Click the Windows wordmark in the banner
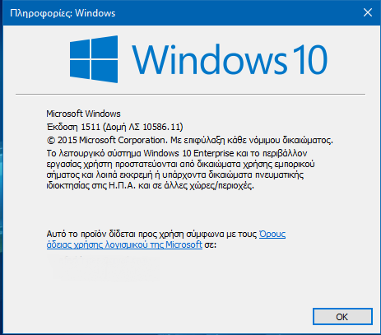The image size is (381, 335). click(210, 59)
